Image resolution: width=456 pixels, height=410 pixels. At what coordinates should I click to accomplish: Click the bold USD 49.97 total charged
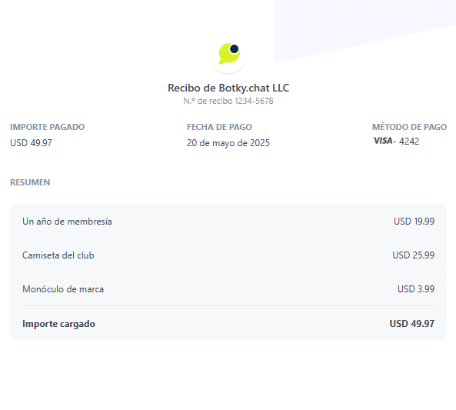[x=412, y=324]
